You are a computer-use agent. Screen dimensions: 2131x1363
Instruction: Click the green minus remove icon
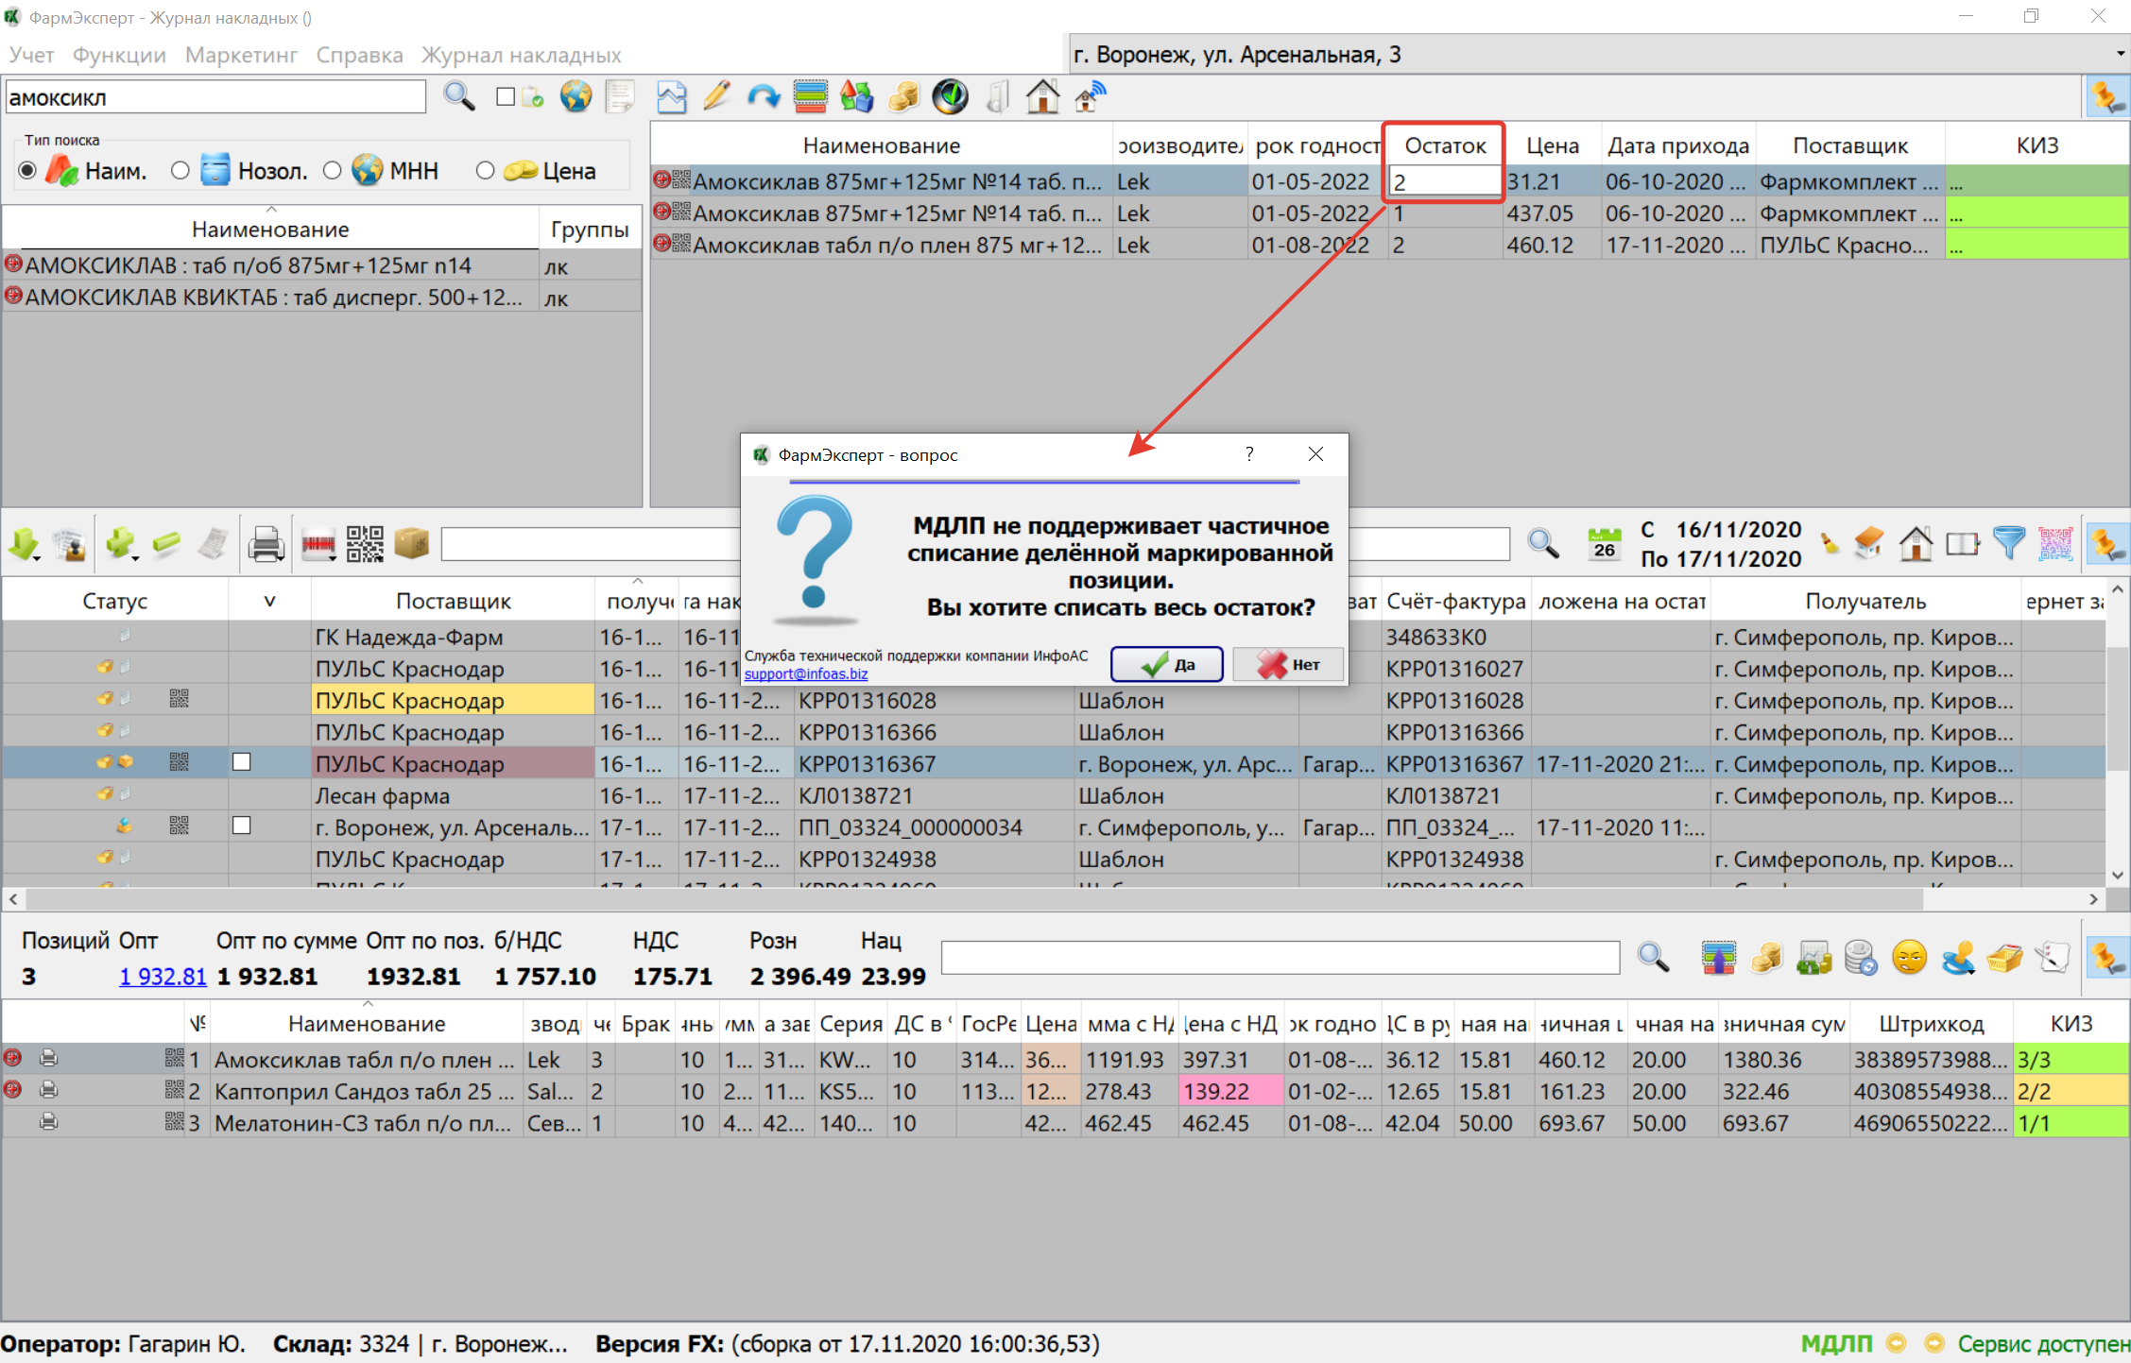point(166,544)
